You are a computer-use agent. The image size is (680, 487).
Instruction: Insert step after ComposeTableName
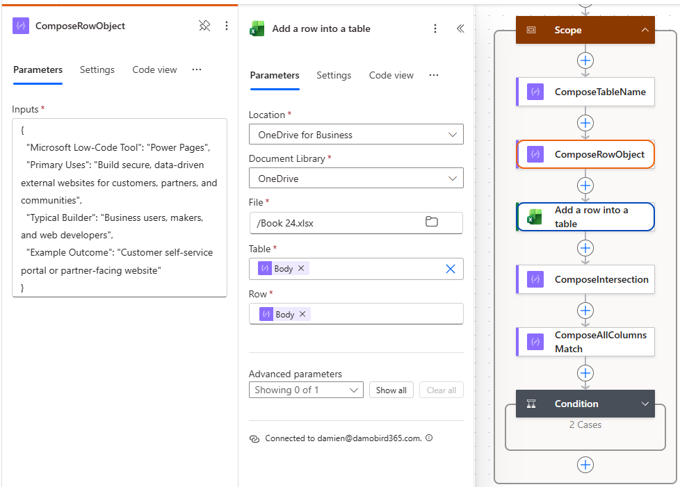(x=585, y=123)
